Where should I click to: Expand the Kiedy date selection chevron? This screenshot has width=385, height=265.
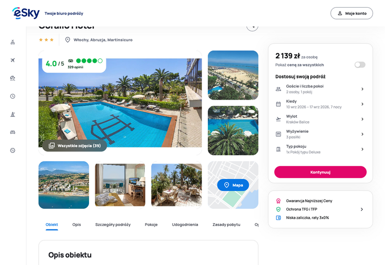click(362, 104)
